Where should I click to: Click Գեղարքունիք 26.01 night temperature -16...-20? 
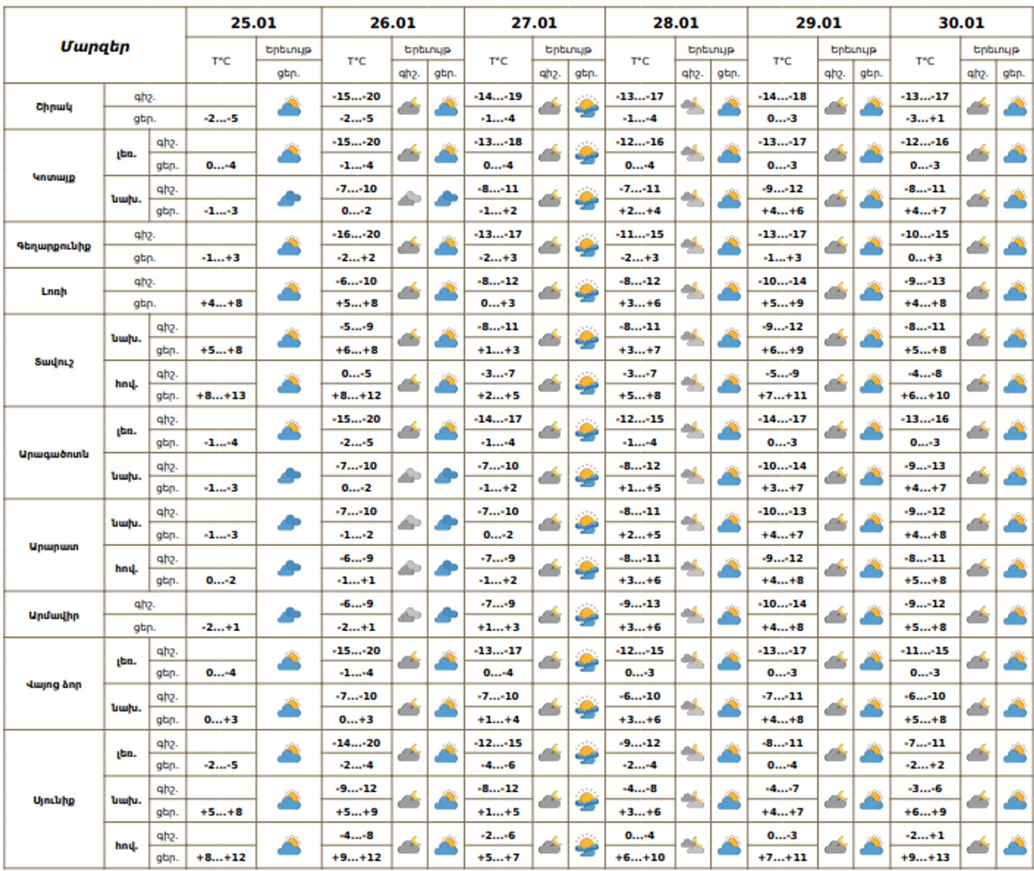(x=357, y=234)
